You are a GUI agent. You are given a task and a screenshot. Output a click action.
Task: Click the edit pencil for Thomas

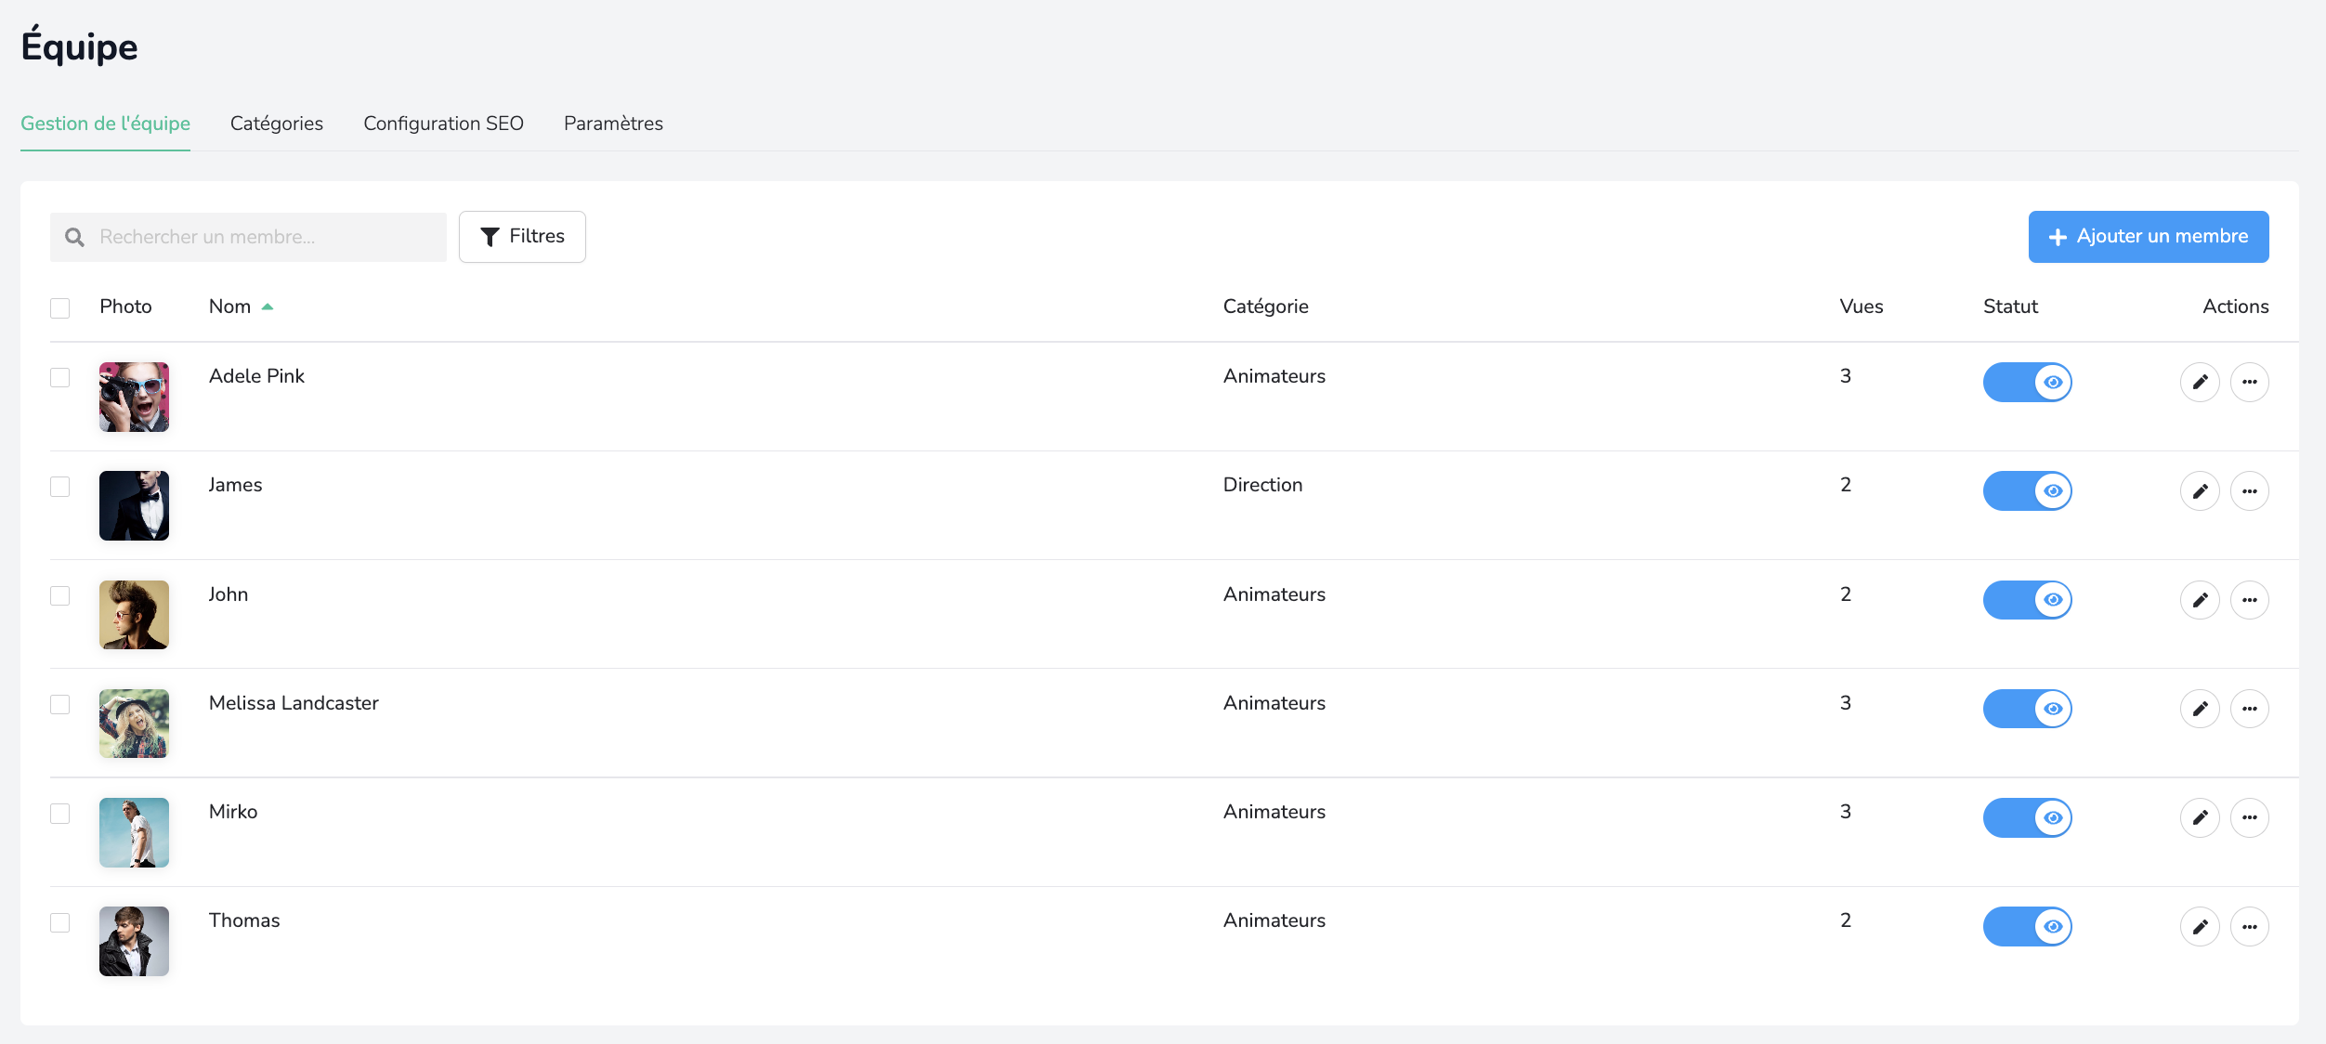click(x=2199, y=926)
